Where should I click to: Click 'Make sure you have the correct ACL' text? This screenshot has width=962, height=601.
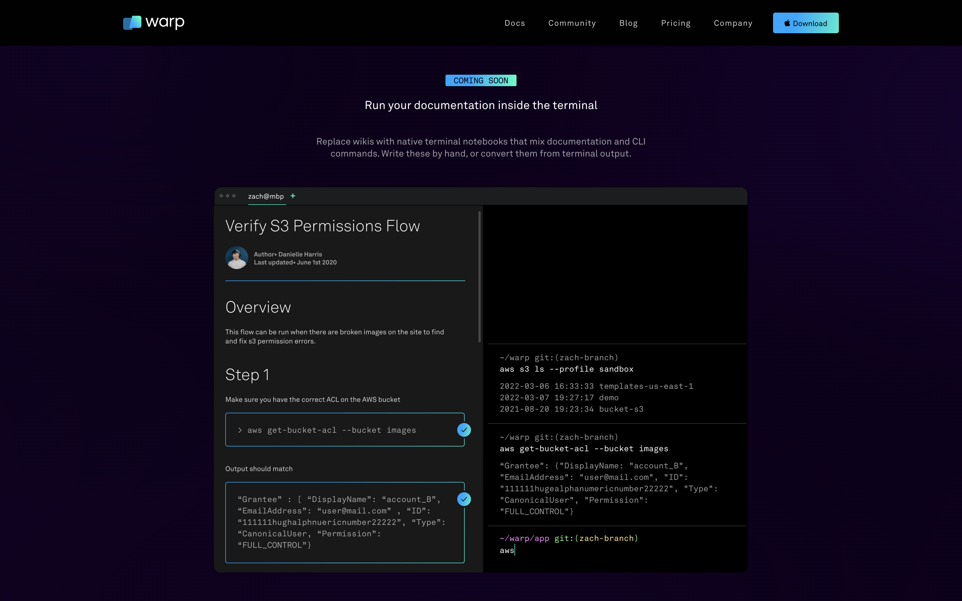pos(312,400)
